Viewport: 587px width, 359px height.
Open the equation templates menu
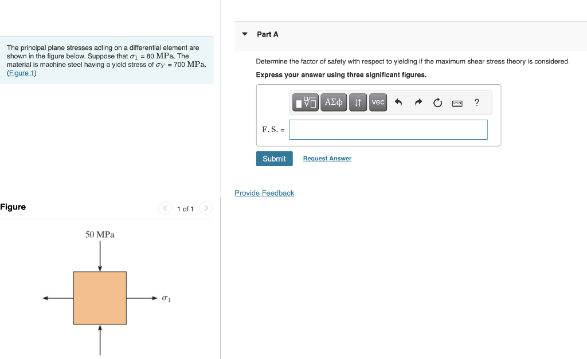(304, 102)
